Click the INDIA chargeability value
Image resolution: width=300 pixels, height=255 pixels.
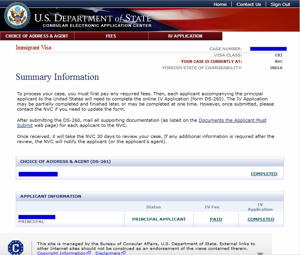pyautogui.click(x=276, y=68)
